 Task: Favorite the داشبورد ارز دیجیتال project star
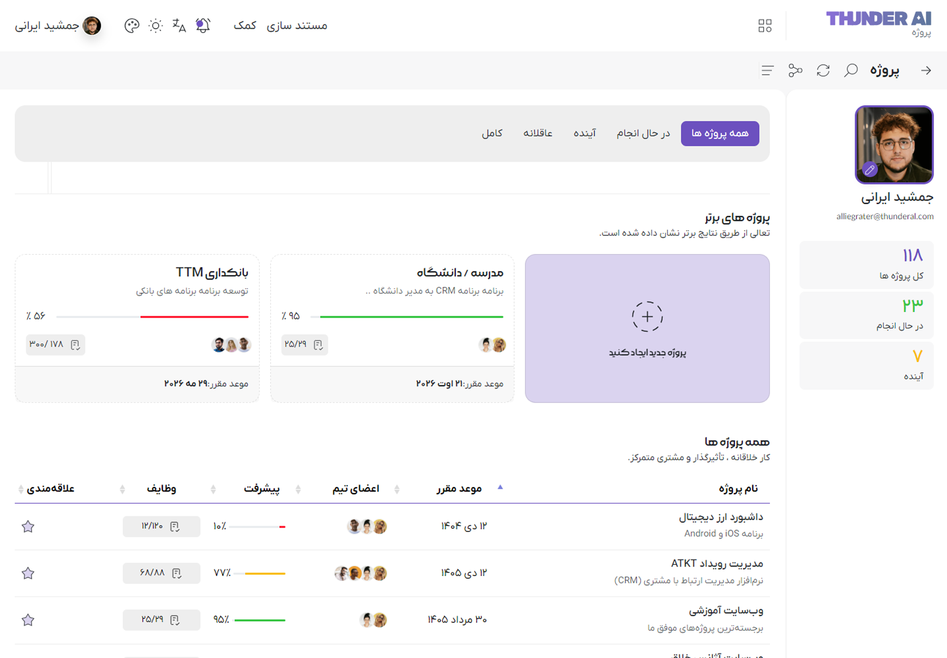tap(28, 526)
